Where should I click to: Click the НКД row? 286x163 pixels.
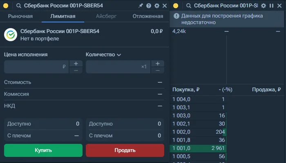click(x=84, y=106)
